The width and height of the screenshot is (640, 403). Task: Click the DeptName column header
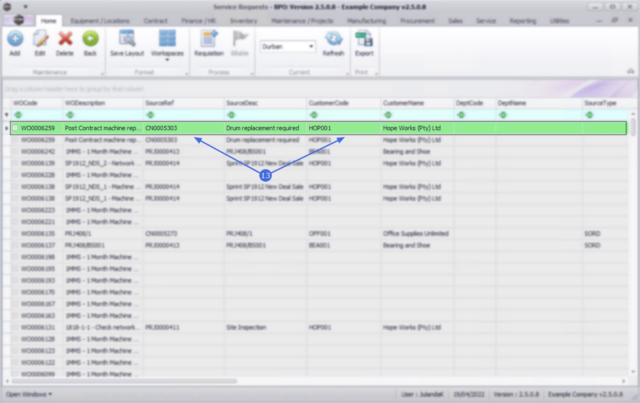click(x=539, y=103)
